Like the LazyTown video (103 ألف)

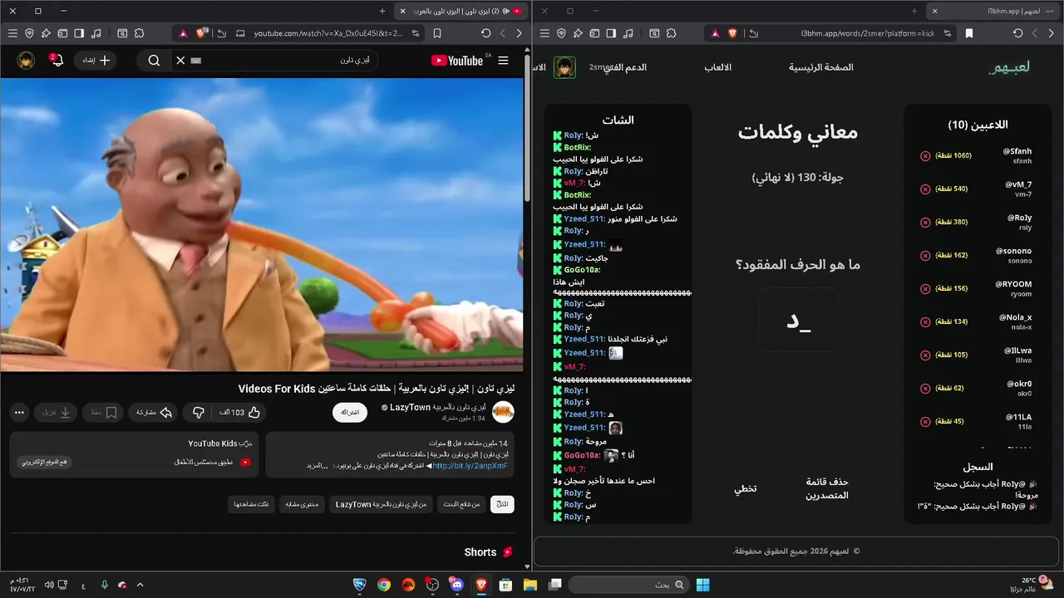pos(240,412)
